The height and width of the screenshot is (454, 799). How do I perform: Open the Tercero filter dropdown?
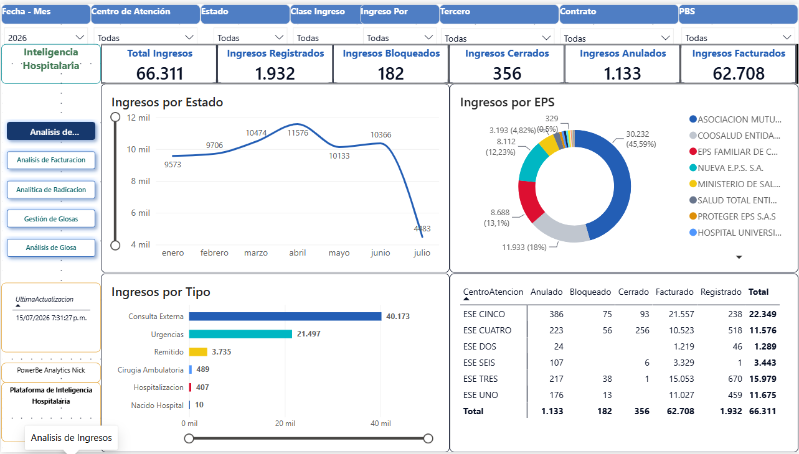(x=498, y=38)
